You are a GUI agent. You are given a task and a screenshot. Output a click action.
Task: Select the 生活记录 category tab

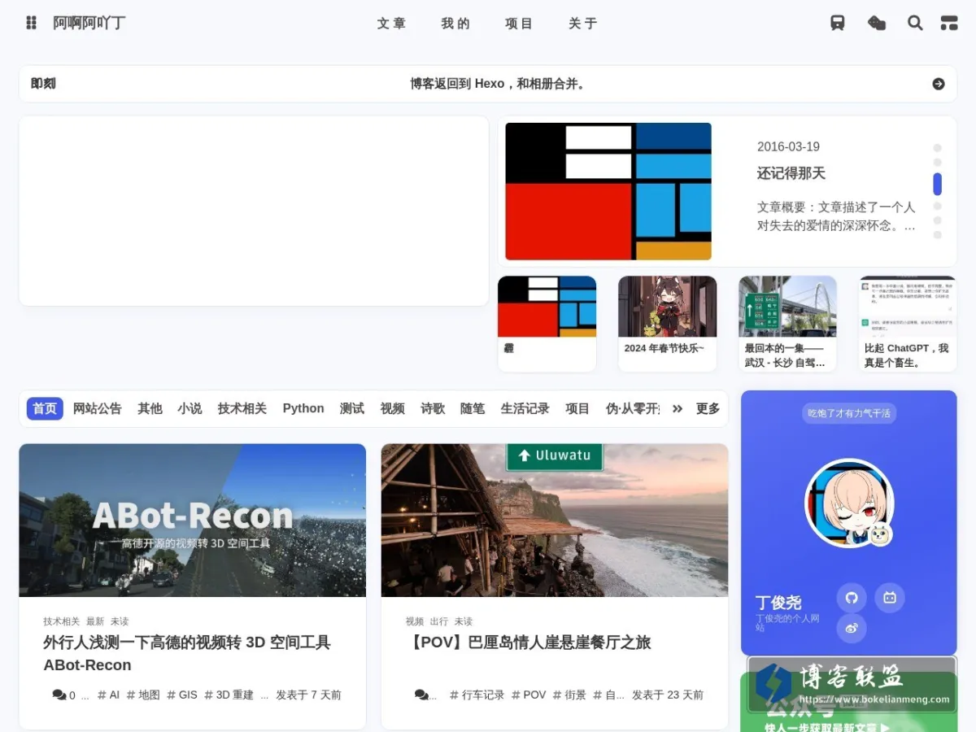[x=525, y=408]
